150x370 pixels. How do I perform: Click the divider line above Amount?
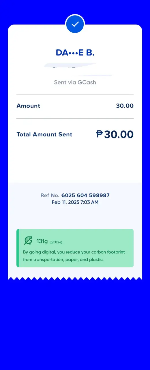75,94
